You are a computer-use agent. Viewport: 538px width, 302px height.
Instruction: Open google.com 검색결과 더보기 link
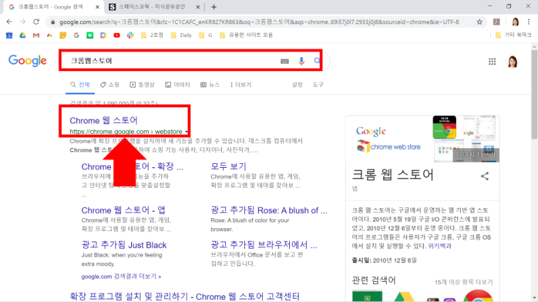(x=121, y=276)
